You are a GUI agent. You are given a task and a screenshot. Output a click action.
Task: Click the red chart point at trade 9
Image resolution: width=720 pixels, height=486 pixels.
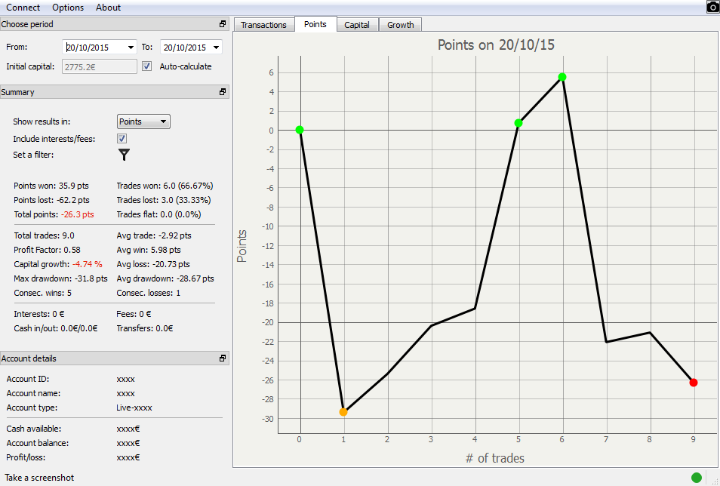(x=694, y=382)
